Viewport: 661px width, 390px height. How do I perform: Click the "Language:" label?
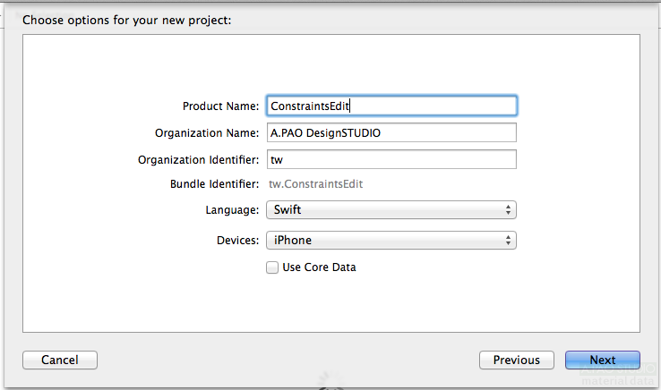click(x=232, y=210)
